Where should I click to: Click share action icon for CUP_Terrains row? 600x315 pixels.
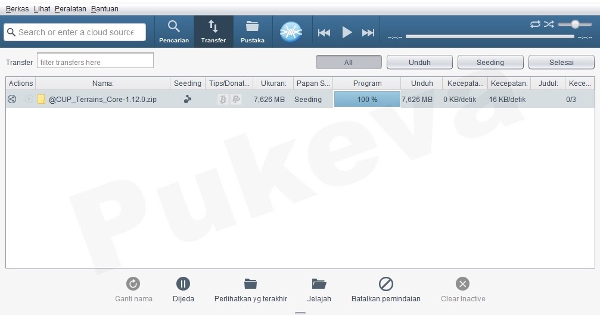pyautogui.click(x=12, y=99)
